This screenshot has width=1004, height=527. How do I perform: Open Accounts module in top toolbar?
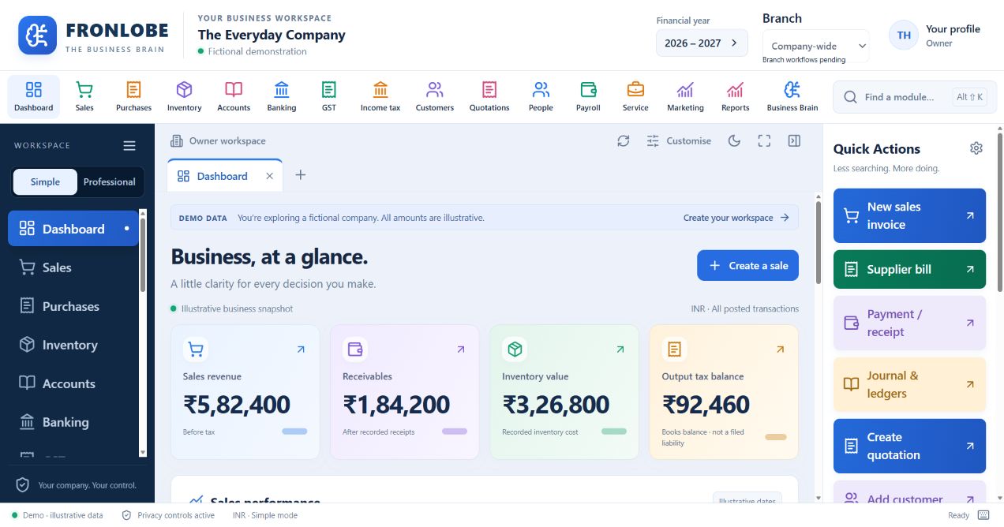[234, 97]
